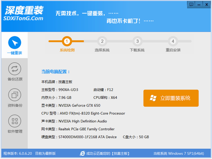Select step 2 选择系统 circle
The height and width of the screenshot is (159, 212).
102,41
